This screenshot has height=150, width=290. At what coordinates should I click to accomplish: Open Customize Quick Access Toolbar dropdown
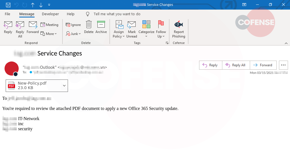(49, 5)
